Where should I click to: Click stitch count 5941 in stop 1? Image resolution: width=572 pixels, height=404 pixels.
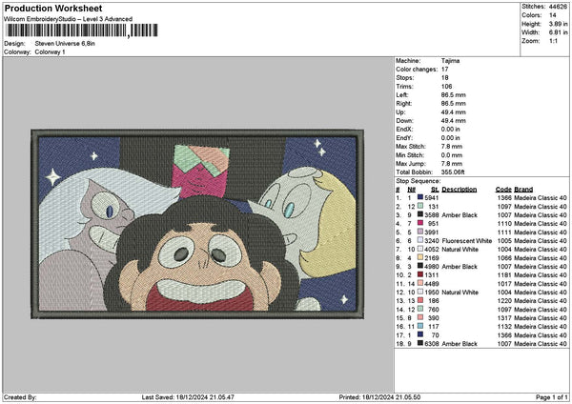(432, 197)
